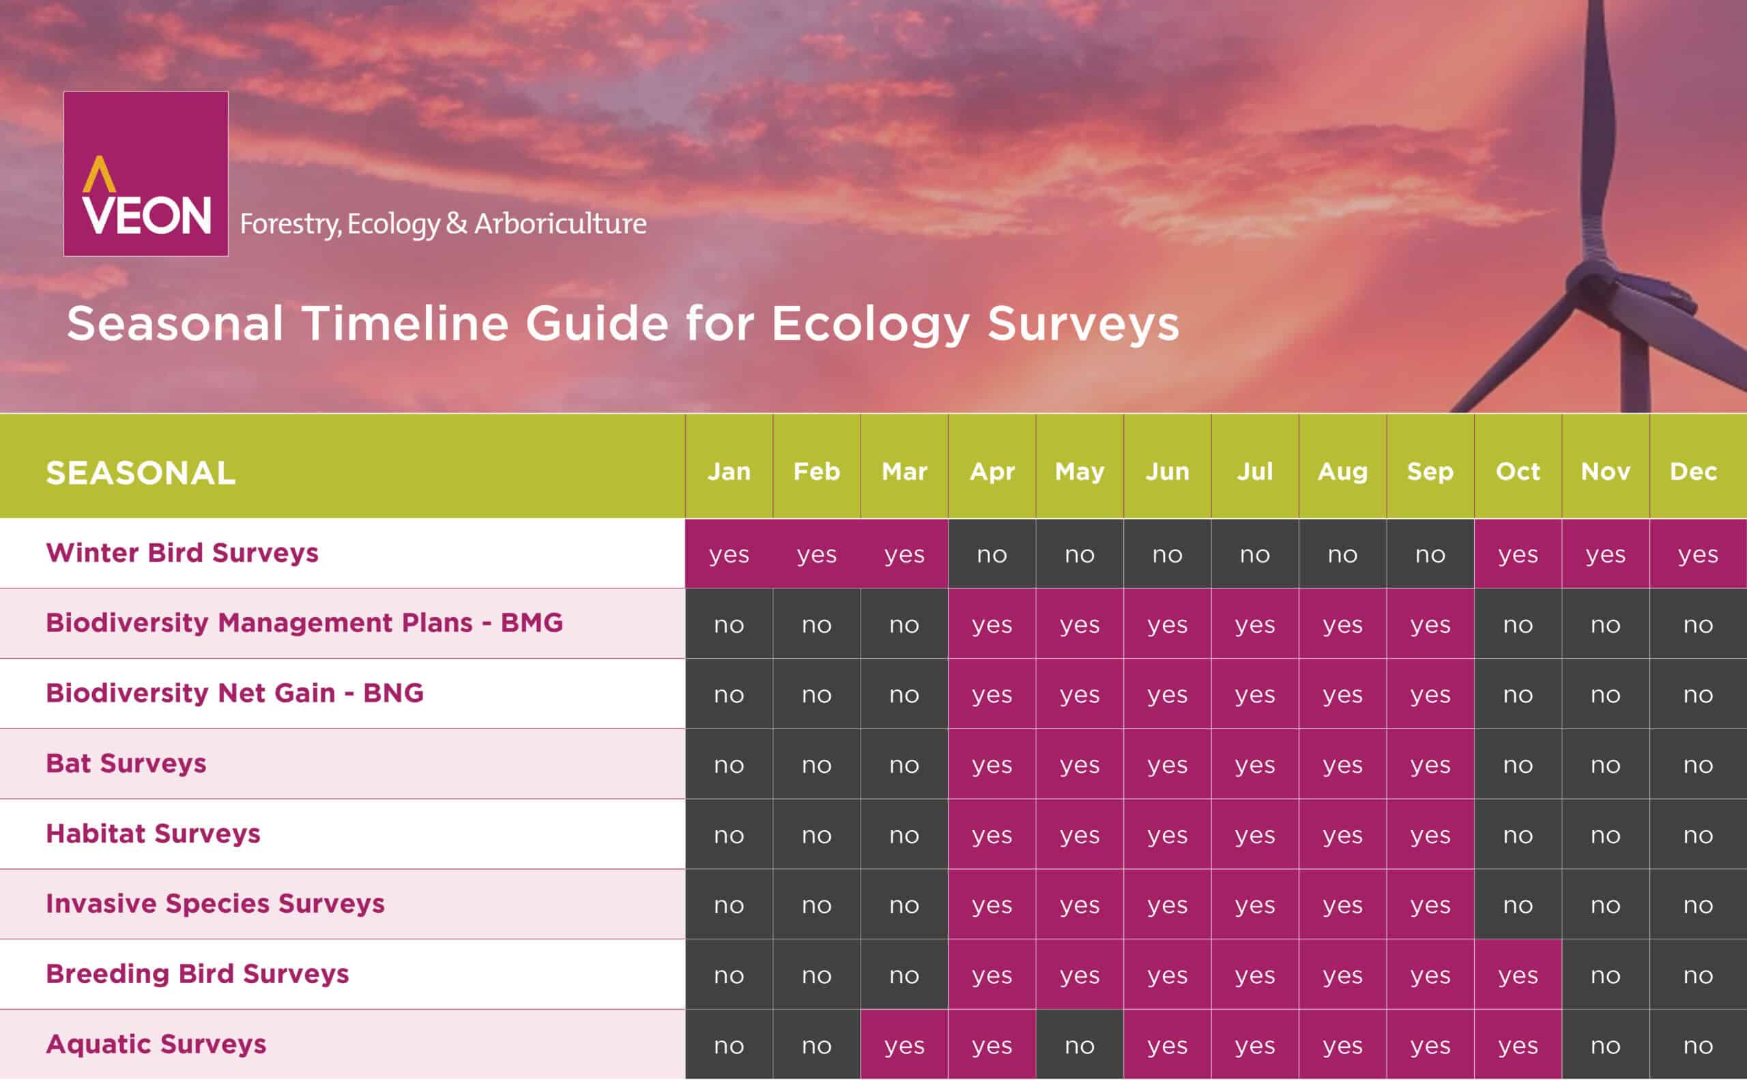The height and width of the screenshot is (1080, 1747).
Task: Click Invasive Species Surveys row label
Action: click(x=216, y=904)
